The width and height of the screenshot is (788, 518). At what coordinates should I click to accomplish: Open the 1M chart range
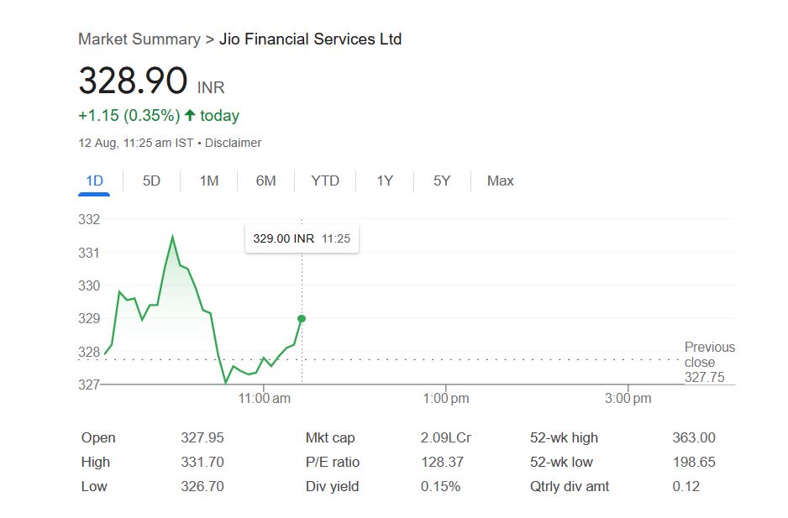tap(209, 181)
